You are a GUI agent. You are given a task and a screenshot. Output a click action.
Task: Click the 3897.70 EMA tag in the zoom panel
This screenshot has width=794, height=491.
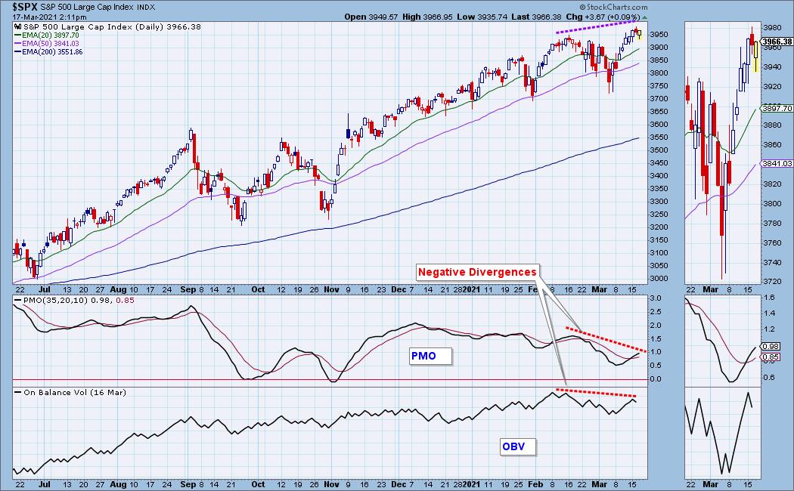[x=777, y=108]
